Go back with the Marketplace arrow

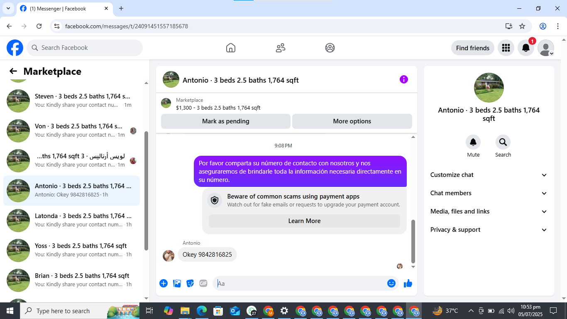(13, 71)
